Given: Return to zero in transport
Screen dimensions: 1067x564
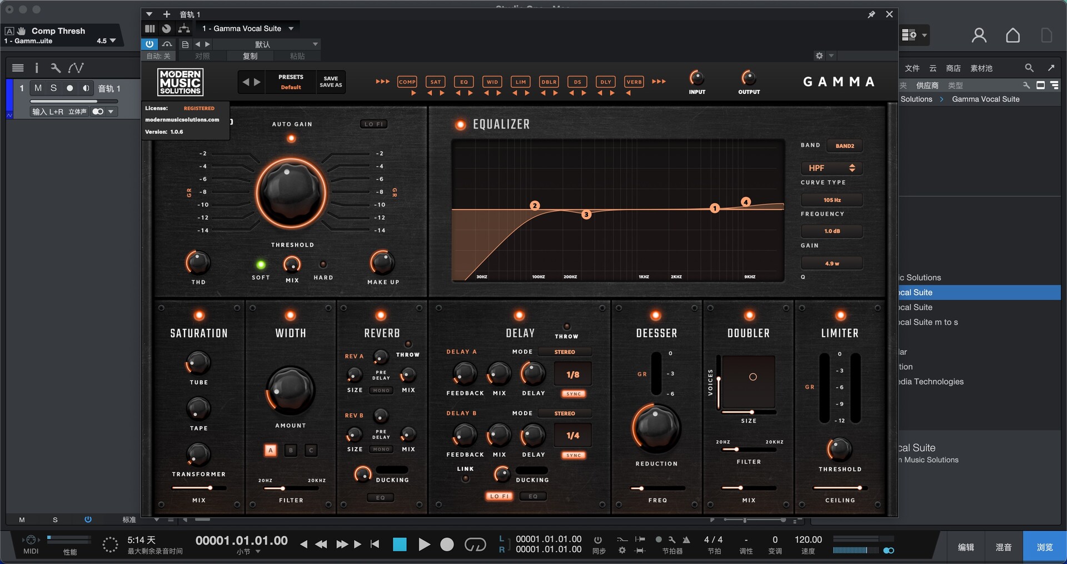Looking at the screenshot, I should [x=375, y=545].
